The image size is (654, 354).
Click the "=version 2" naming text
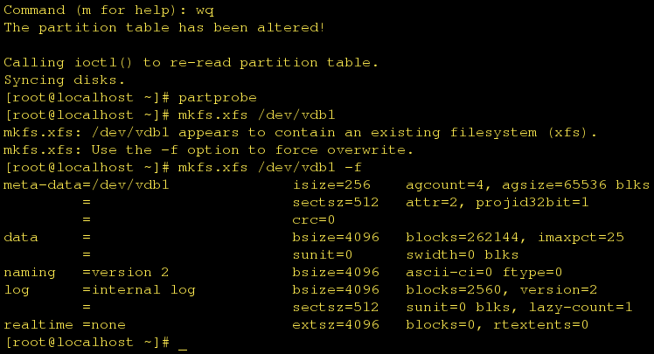[126, 272]
